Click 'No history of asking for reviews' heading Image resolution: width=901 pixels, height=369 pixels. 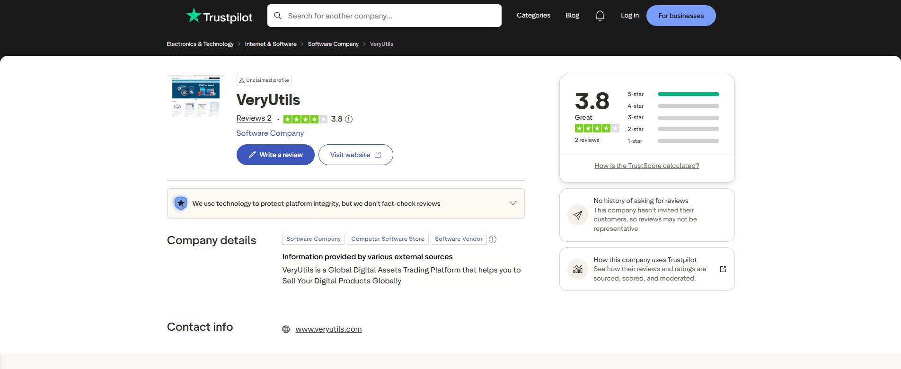click(641, 201)
